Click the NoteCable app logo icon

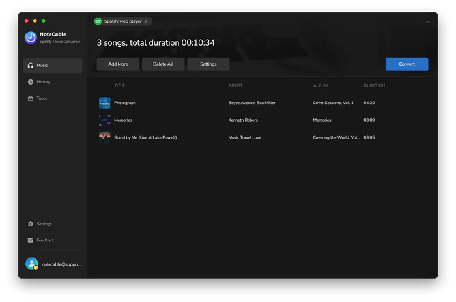[31, 38]
